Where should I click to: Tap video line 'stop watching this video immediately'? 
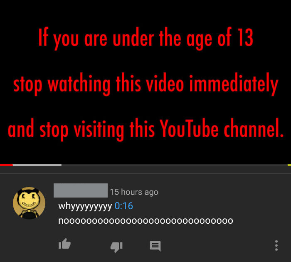145,84
